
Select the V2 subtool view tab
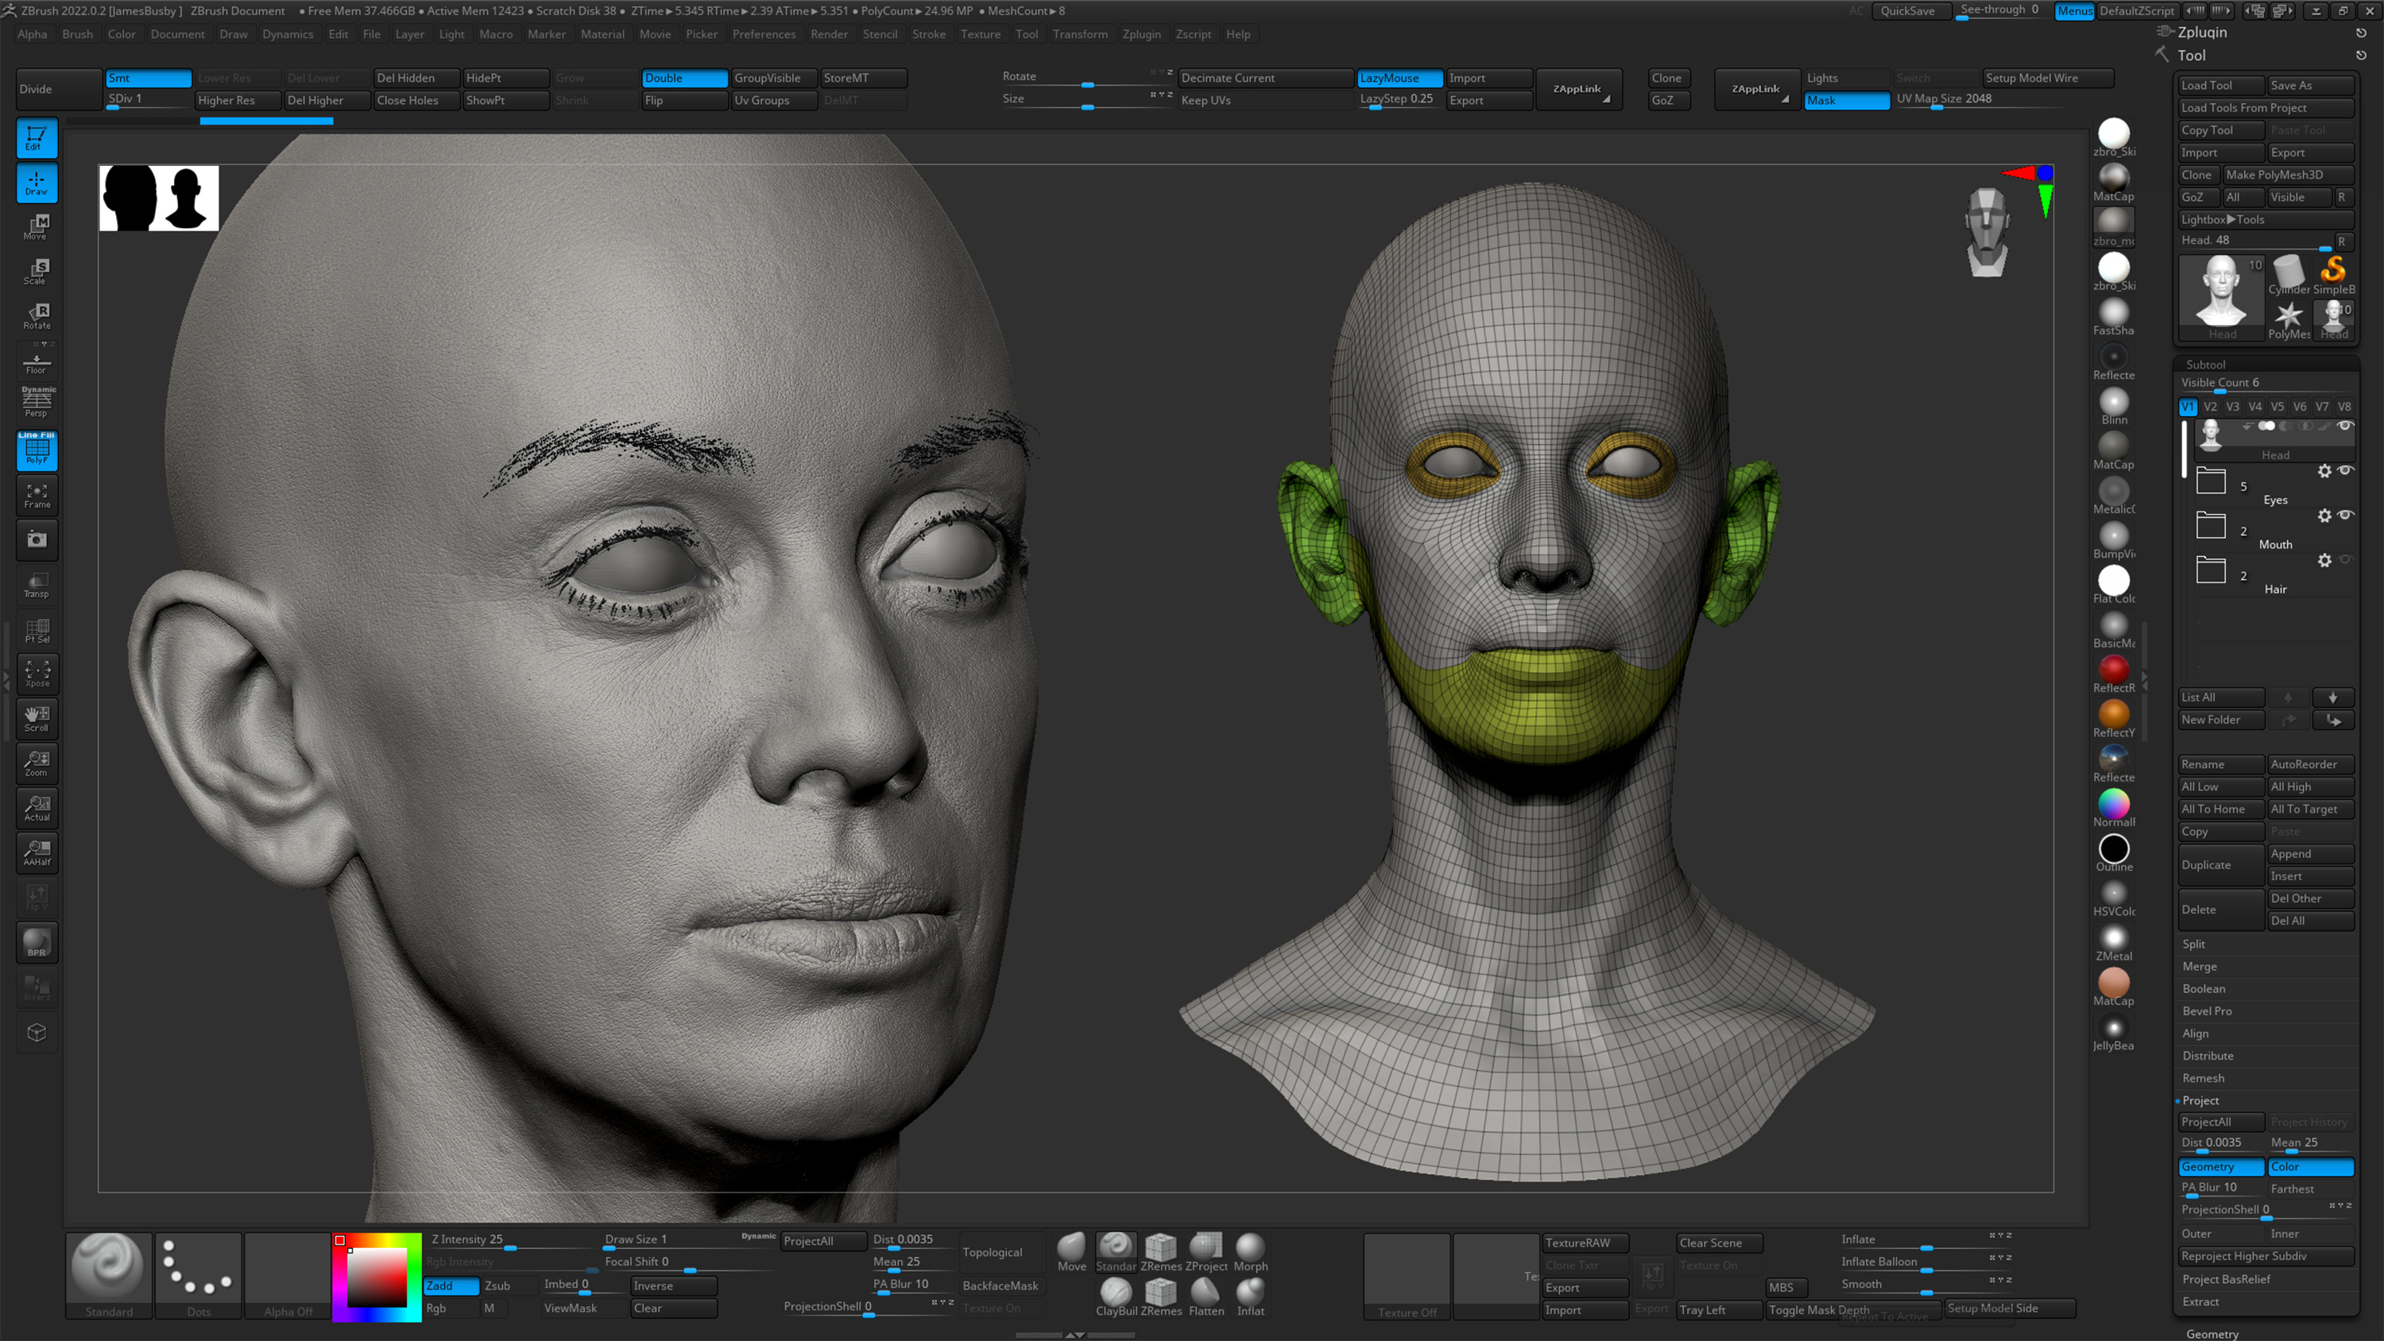pyautogui.click(x=2210, y=406)
